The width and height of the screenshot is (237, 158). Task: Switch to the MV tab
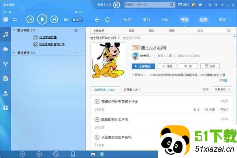pyautogui.click(x=165, y=19)
